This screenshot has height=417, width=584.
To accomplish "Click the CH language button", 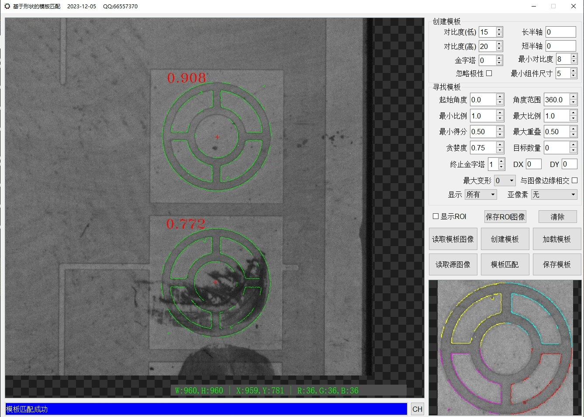I will (x=418, y=409).
